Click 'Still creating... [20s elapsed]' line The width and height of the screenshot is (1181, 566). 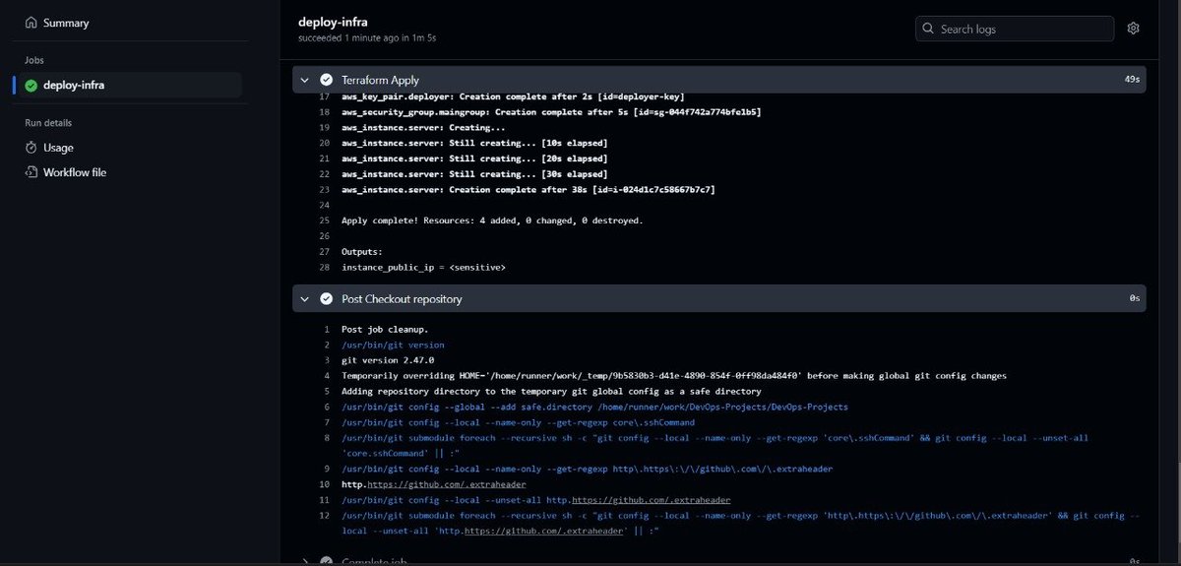(474, 158)
